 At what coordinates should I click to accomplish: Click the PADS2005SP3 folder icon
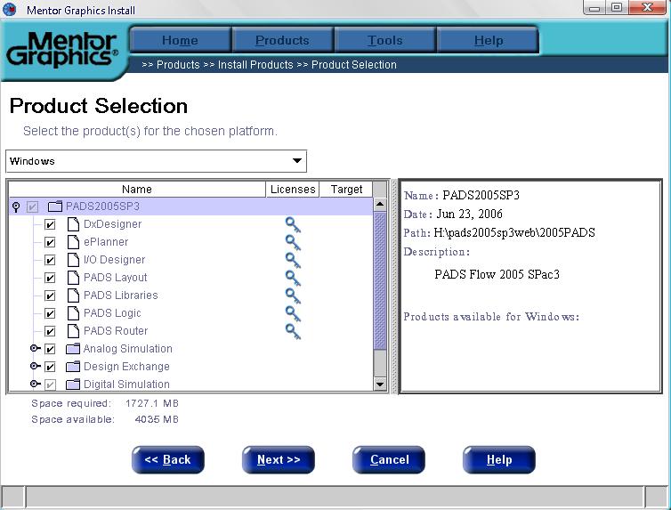[x=55, y=206]
